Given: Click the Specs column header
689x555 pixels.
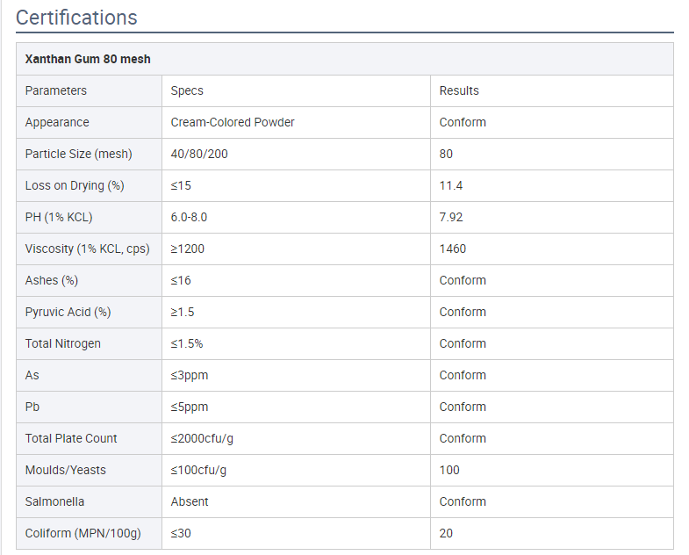Looking at the screenshot, I should (x=296, y=90).
